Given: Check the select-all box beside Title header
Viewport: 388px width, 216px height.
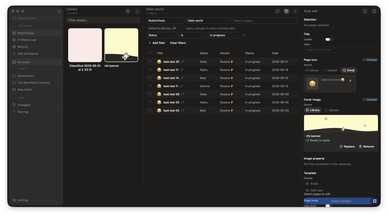Looking at the screenshot, I should [x=150, y=53].
